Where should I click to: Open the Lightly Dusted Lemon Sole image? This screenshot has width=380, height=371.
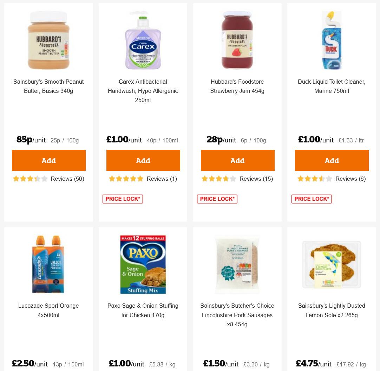(x=332, y=264)
